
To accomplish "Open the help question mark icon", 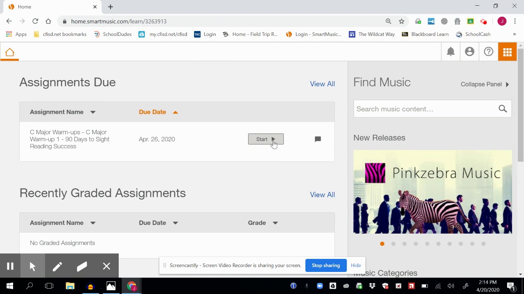I will pos(488,51).
